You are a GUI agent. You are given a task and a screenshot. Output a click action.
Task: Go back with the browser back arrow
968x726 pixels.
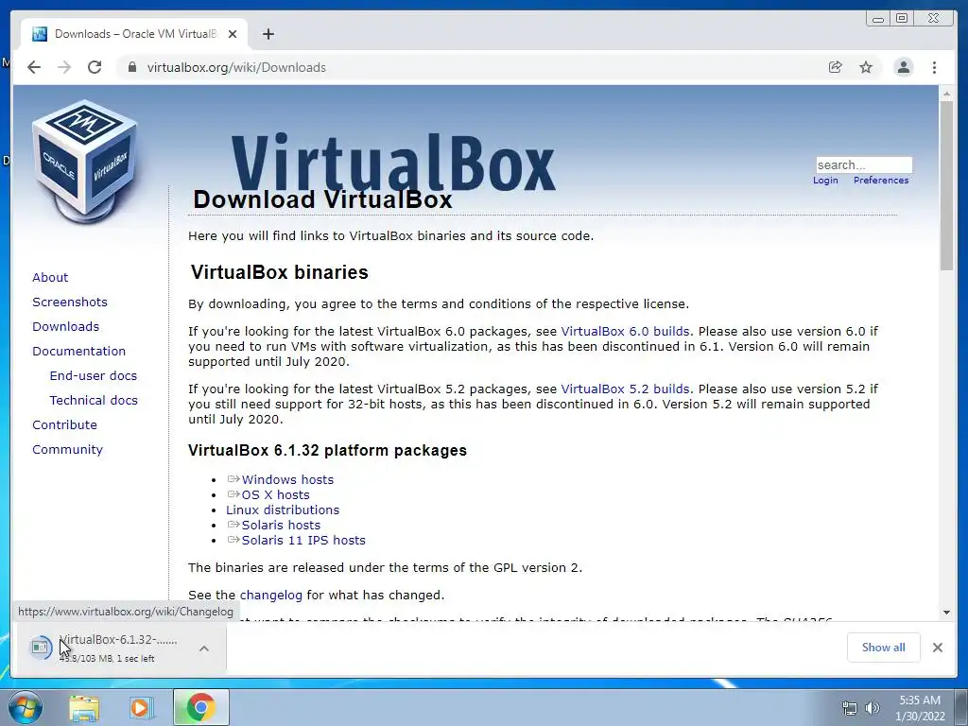click(34, 67)
